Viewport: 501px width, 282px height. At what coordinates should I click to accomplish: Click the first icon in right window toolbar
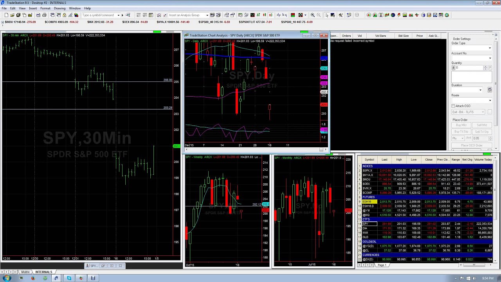[x=369, y=15]
